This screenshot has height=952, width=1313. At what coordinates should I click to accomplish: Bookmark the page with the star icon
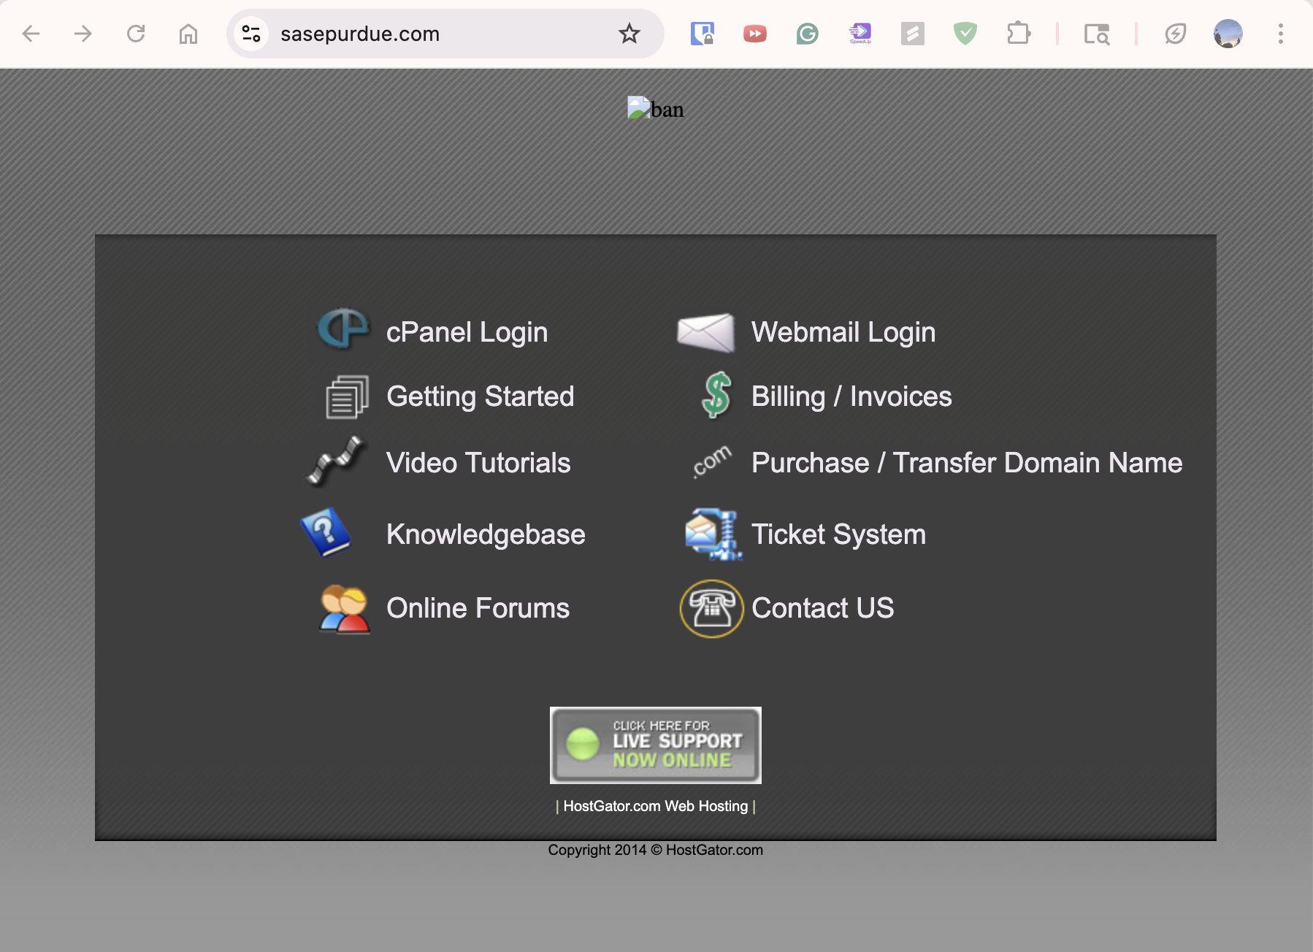pyautogui.click(x=628, y=33)
